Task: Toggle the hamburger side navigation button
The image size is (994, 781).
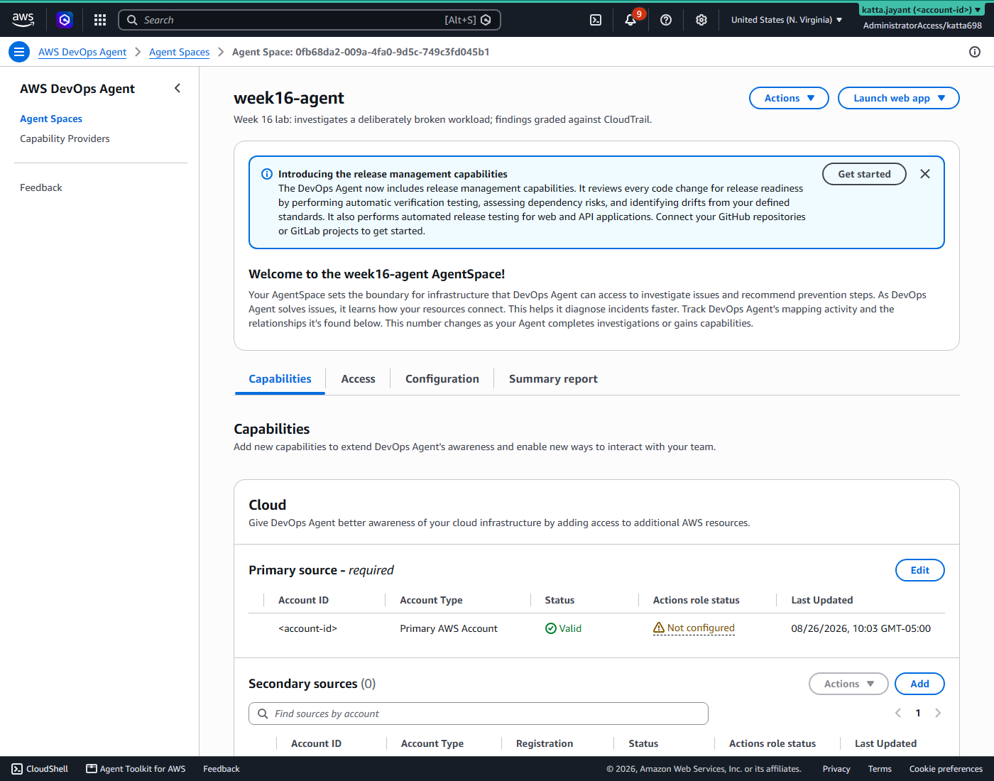Action: coord(19,52)
